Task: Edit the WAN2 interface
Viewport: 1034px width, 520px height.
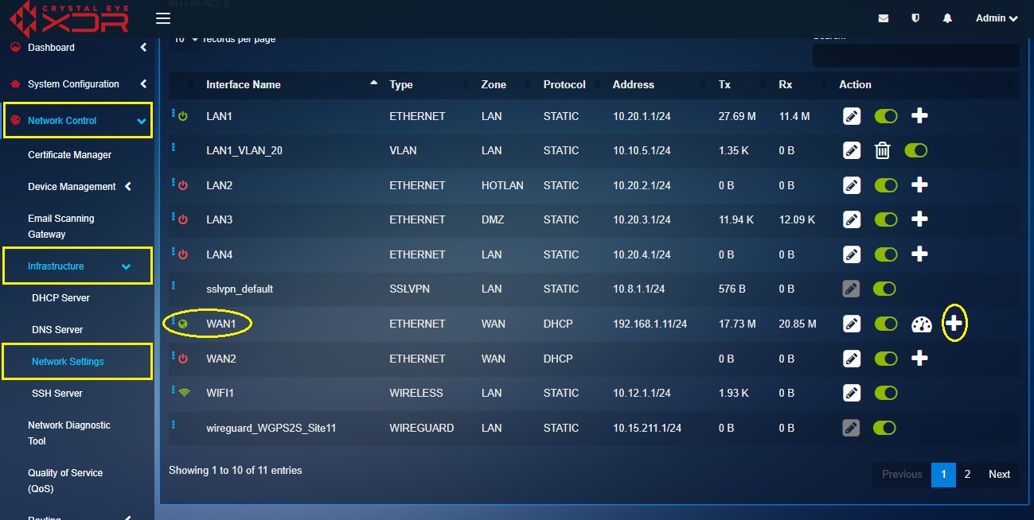Action: coord(852,359)
